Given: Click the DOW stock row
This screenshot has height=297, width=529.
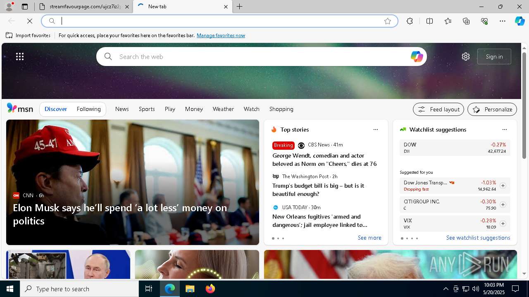Looking at the screenshot, I should (455, 148).
